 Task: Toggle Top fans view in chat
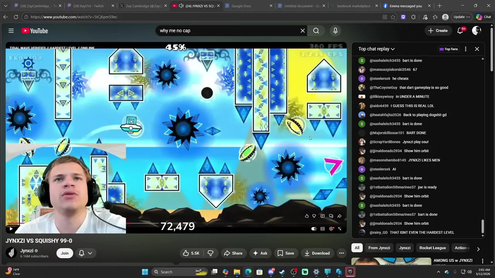tap(449, 49)
